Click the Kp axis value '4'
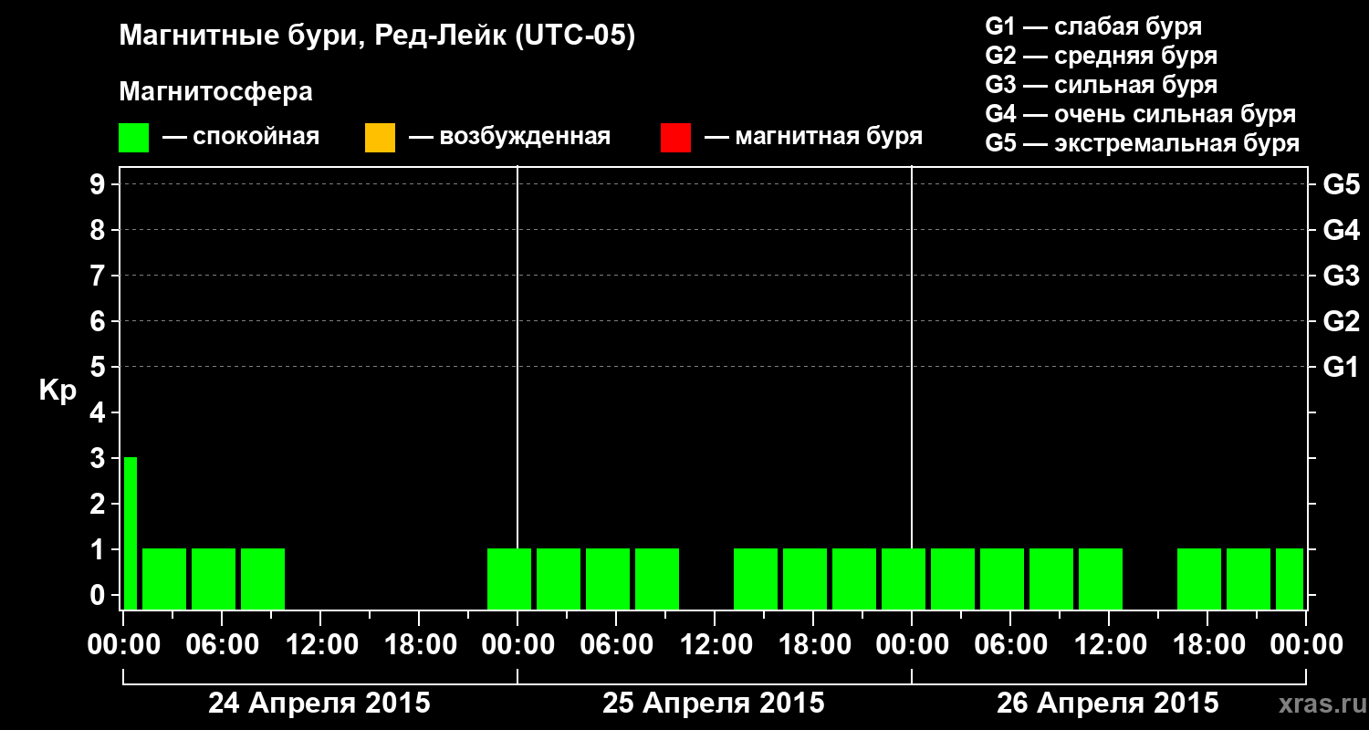Image resolution: width=1369 pixels, height=730 pixels. [99, 412]
